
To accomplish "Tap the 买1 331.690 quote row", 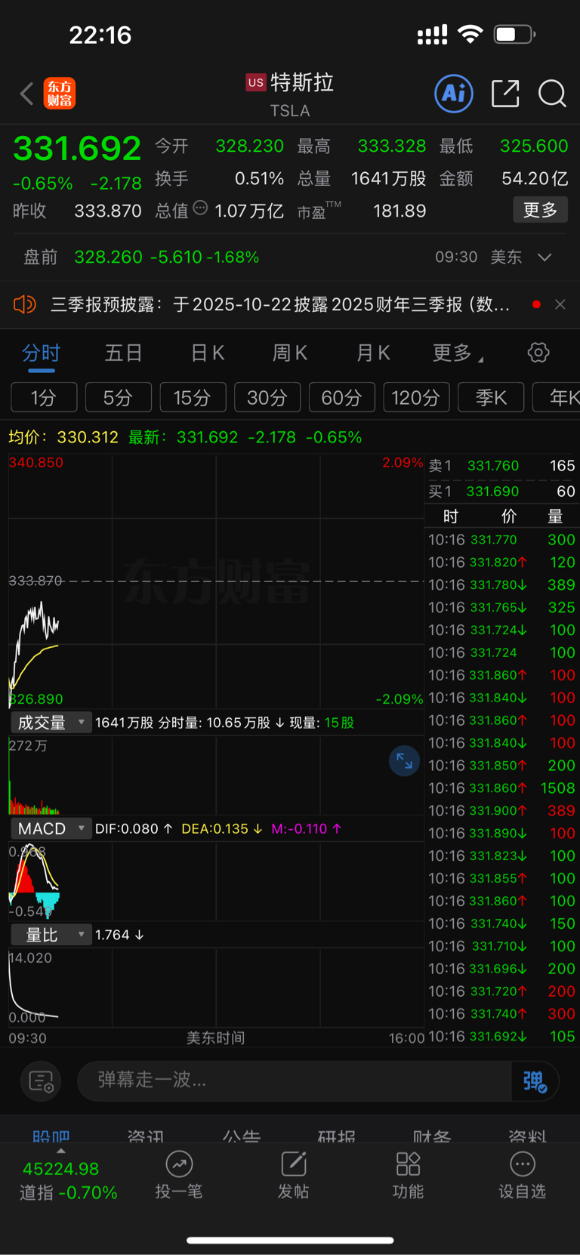I will pyautogui.click(x=502, y=492).
